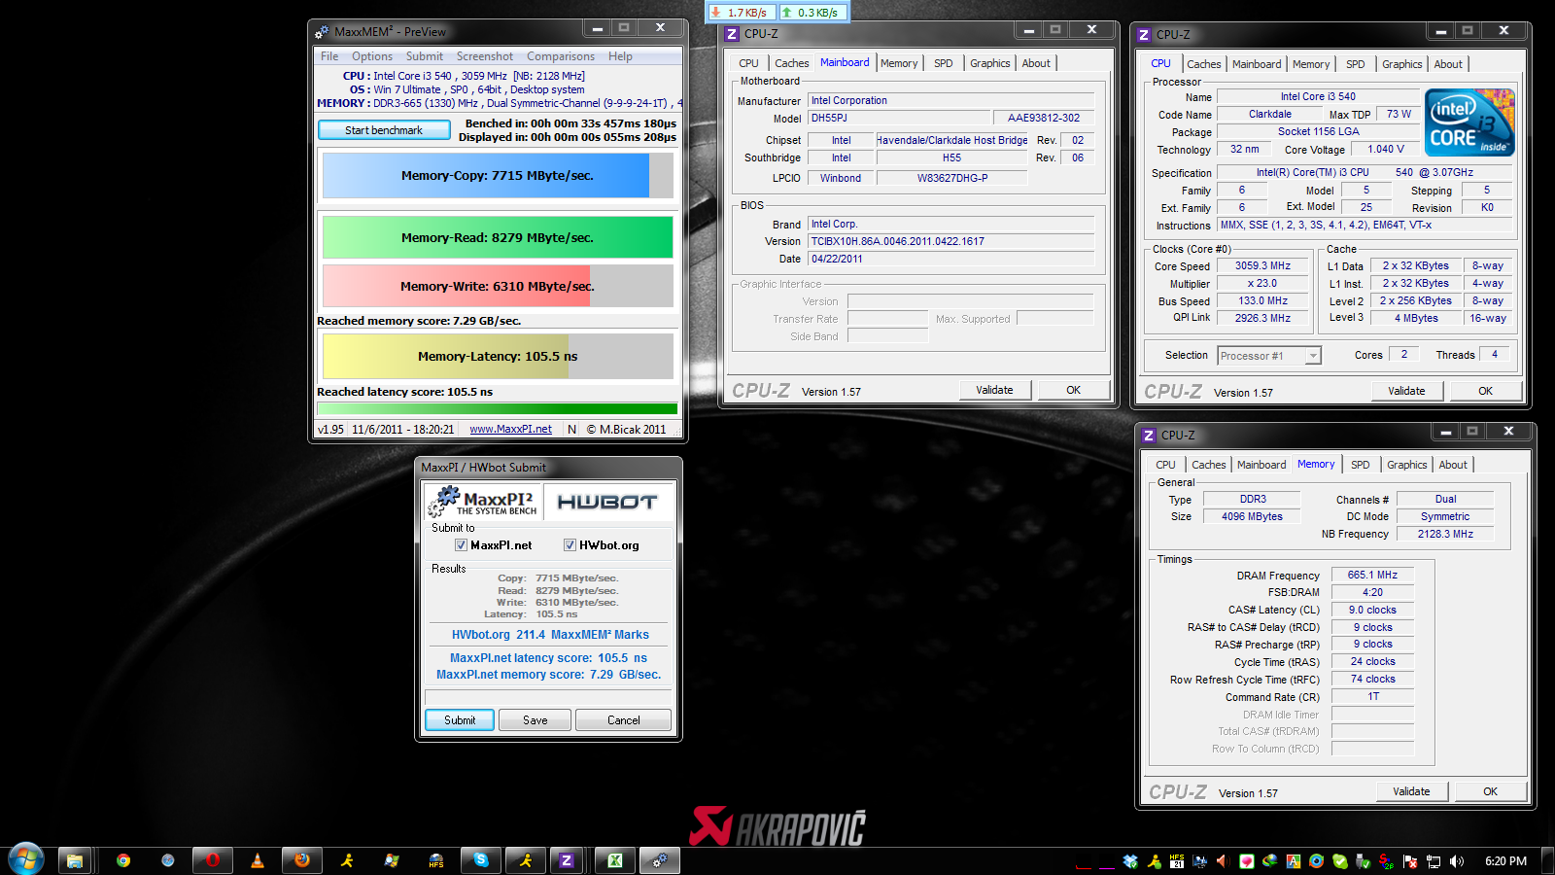Uncheck the HWbot.org submit checkbox
The height and width of the screenshot is (875, 1555).
pyautogui.click(x=570, y=545)
